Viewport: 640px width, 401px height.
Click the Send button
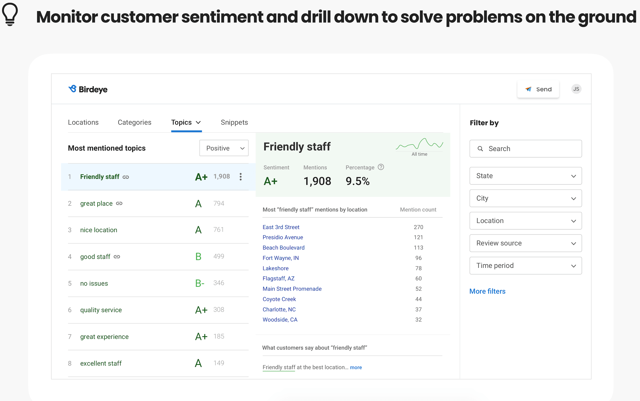538,89
